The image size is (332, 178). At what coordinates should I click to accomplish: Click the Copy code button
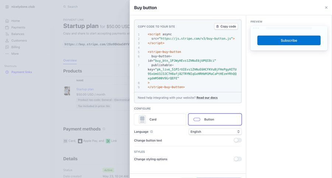(226, 26)
